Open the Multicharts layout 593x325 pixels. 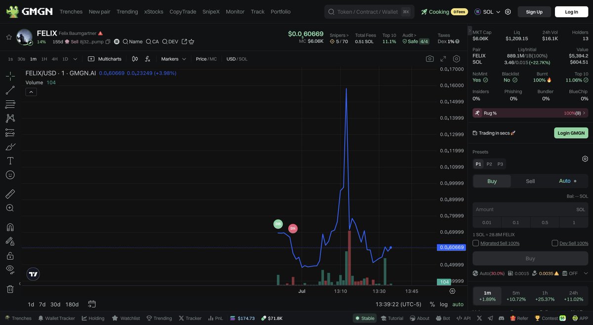[x=105, y=59]
